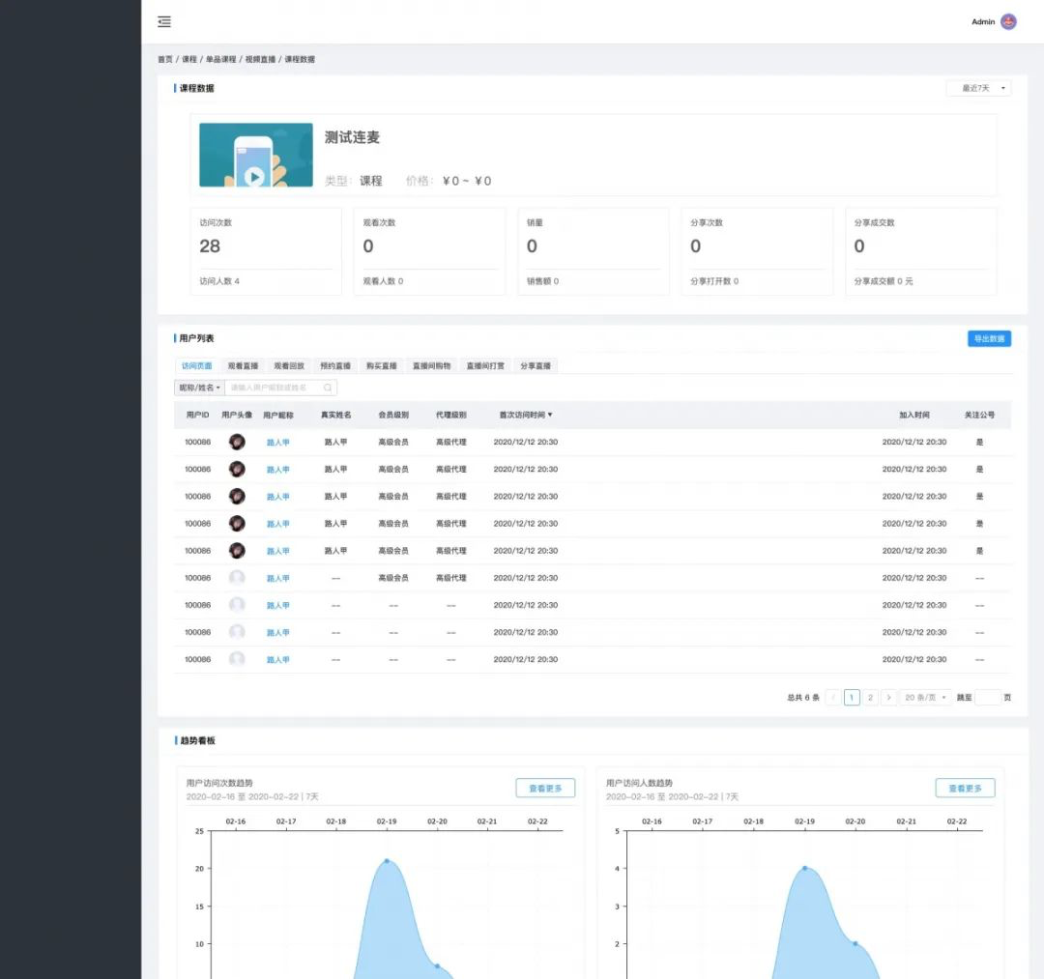The height and width of the screenshot is (979, 1044).
Task: Click the 会员级别 column header
Action: (x=393, y=415)
